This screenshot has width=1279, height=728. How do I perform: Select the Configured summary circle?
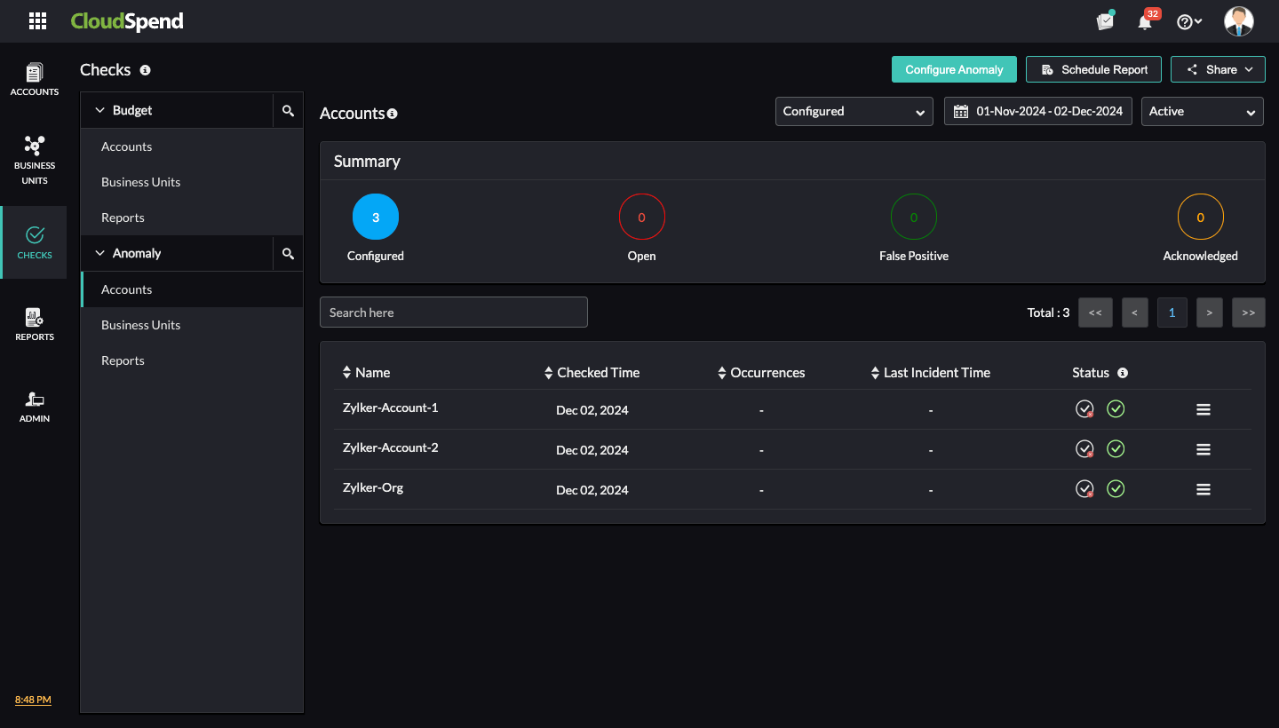(x=376, y=217)
